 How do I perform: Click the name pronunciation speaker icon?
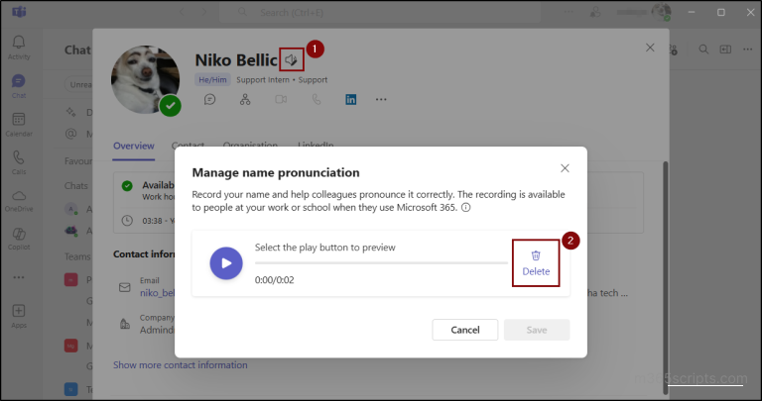pos(291,59)
